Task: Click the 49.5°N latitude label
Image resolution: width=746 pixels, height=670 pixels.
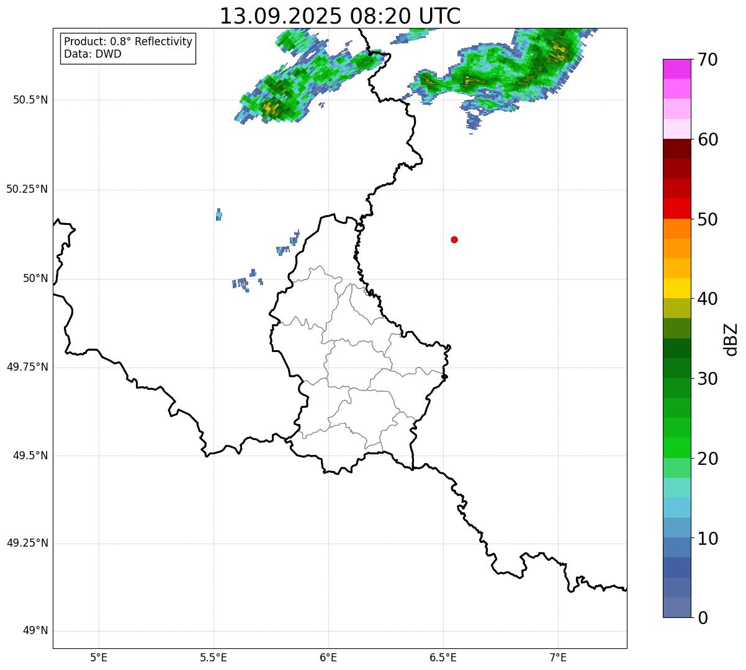Action: tap(30, 456)
